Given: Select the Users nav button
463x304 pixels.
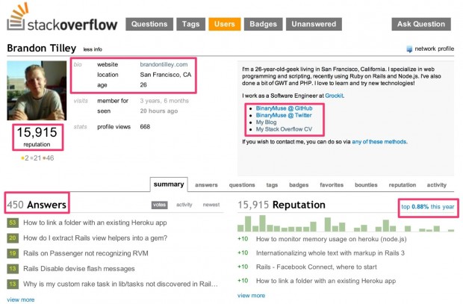Looking at the screenshot, I should [x=225, y=24].
